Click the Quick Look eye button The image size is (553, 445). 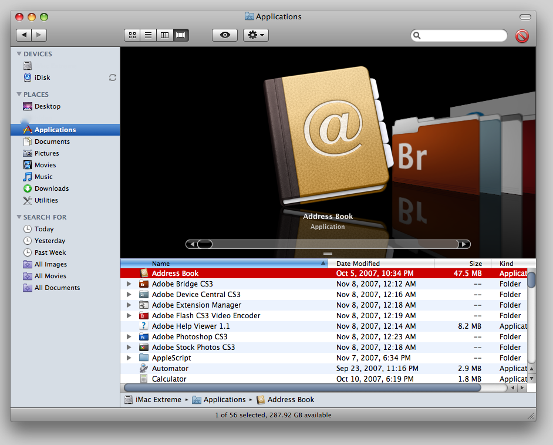[x=225, y=35]
